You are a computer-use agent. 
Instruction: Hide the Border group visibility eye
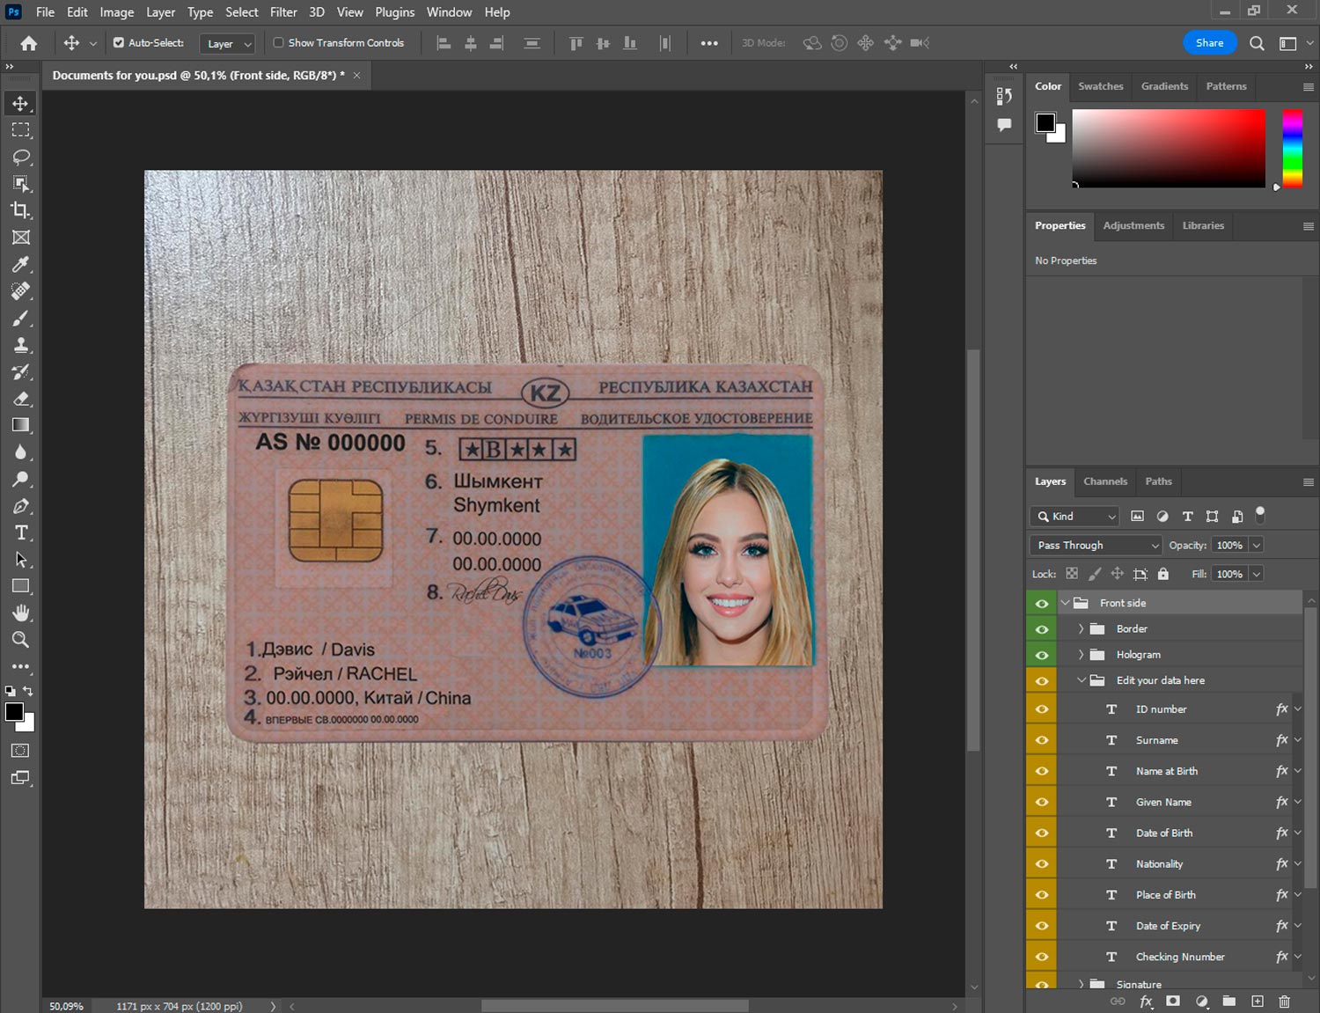[1042, 629]
